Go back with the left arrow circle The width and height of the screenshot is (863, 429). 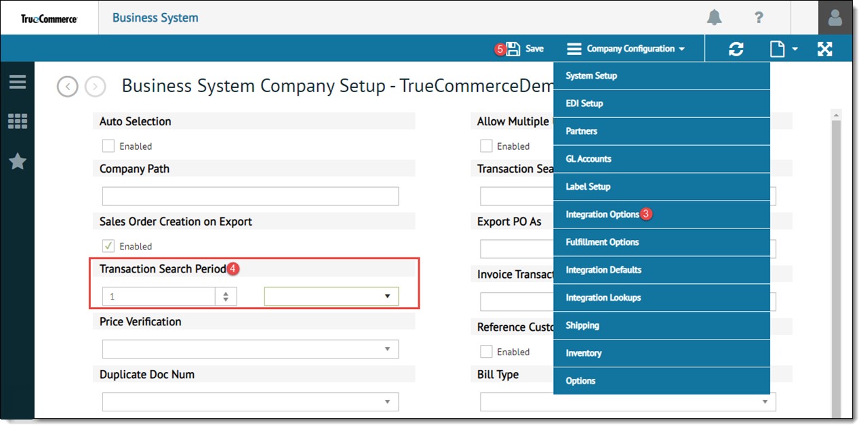click(x=68, y=87)
